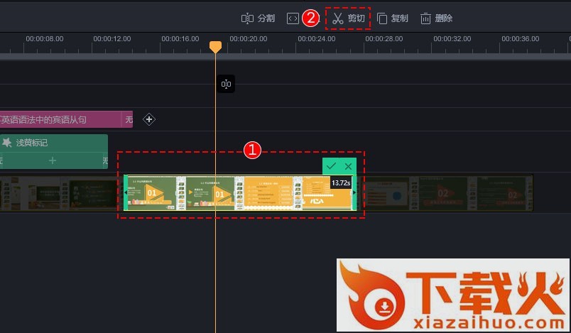Click the split icon on the playhead
This screenshot has width=571, height=333.
pyautogui.click(x=226, y=84)
